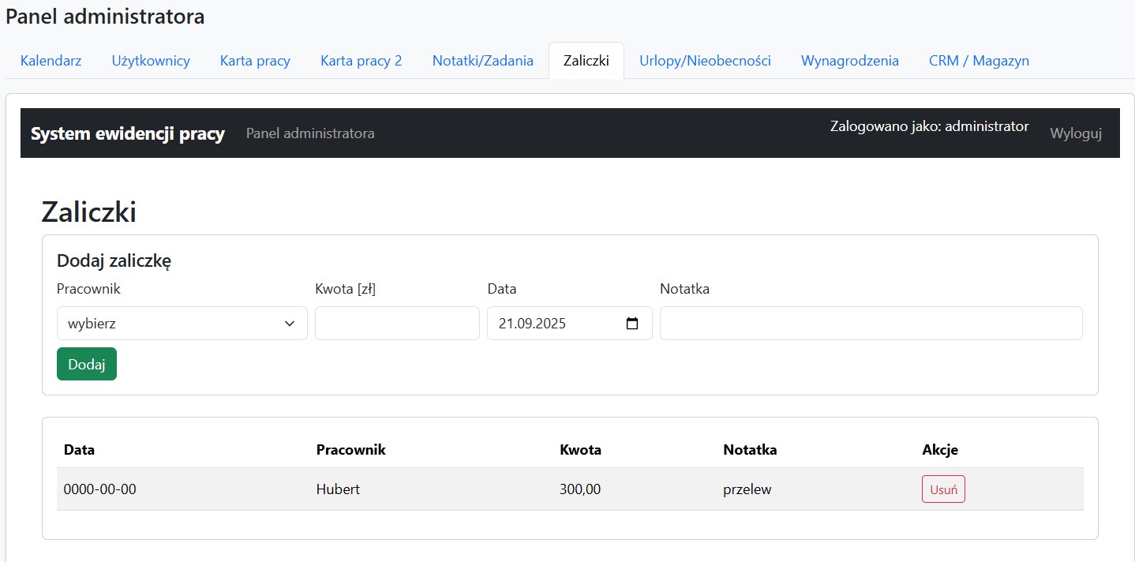Select the Karta pracy 2 tab
The height and width of the screenshot is (562, 1135).
(361, 61)
